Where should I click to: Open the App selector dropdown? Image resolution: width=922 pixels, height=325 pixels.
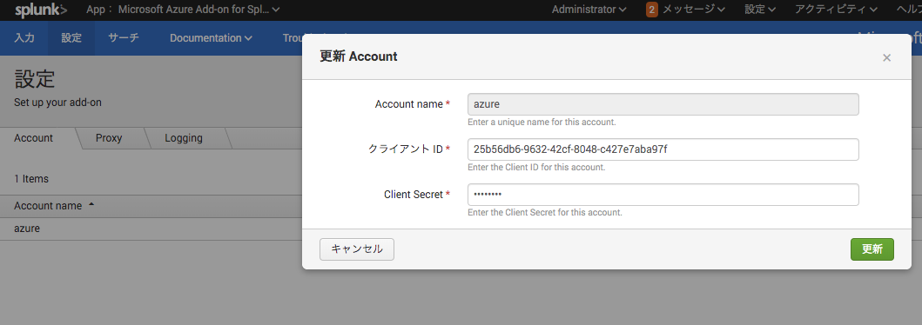(183, 10)
